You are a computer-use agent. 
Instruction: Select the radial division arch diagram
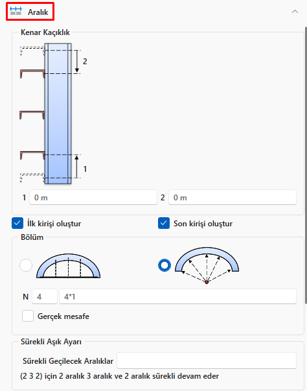207,265
